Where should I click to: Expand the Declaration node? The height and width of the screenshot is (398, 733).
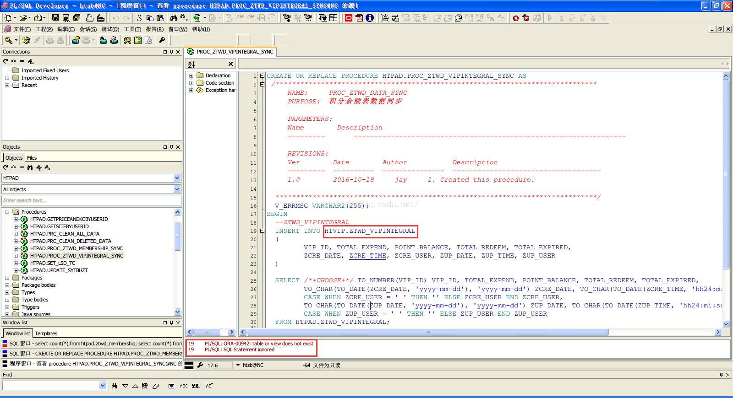[x=191, y=75]
